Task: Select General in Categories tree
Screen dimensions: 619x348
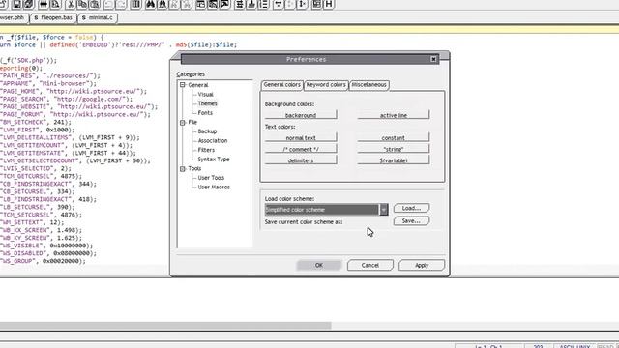Action: [197, 85]
